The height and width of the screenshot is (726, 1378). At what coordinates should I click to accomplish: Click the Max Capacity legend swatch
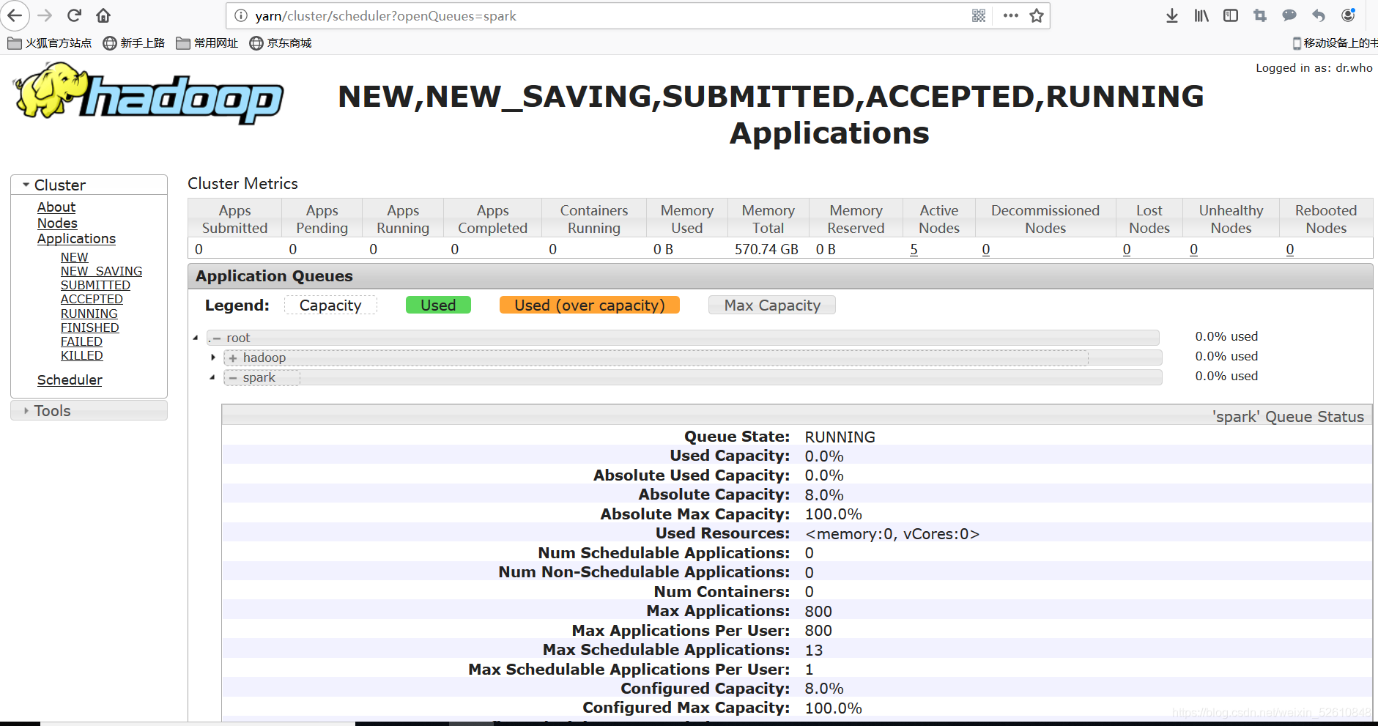click(772, 305)
